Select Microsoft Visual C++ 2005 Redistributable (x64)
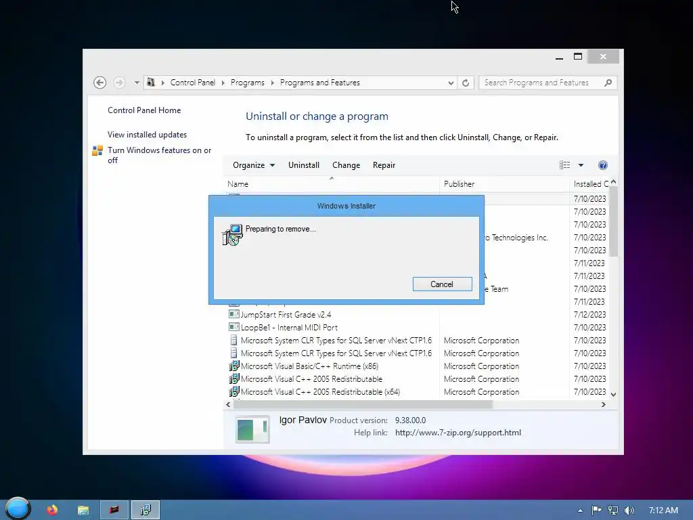Image resolution: width=693 pixels, height=520 pixels. point(320,392)
